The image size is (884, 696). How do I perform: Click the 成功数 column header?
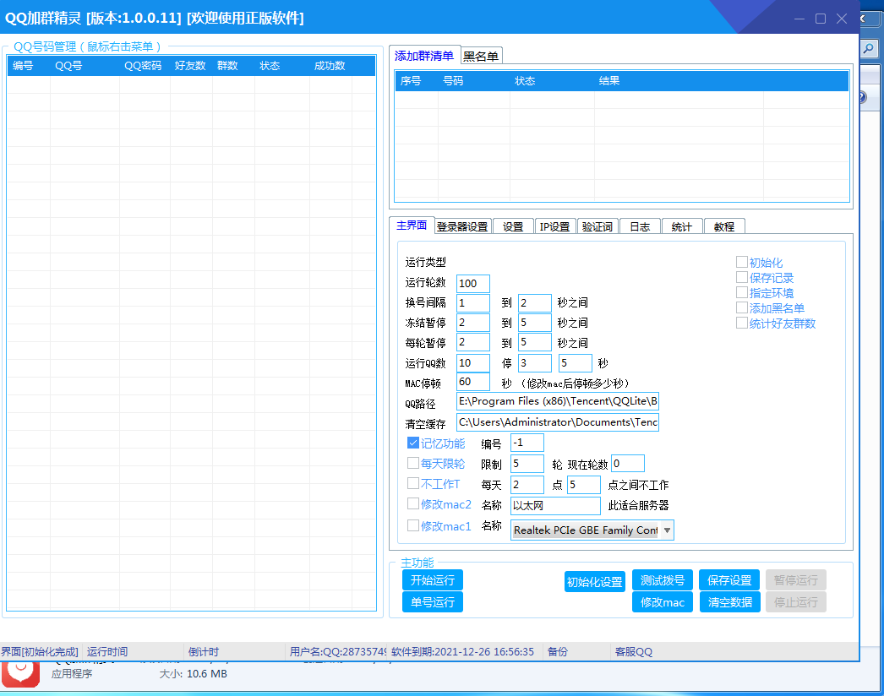[330, 66]
